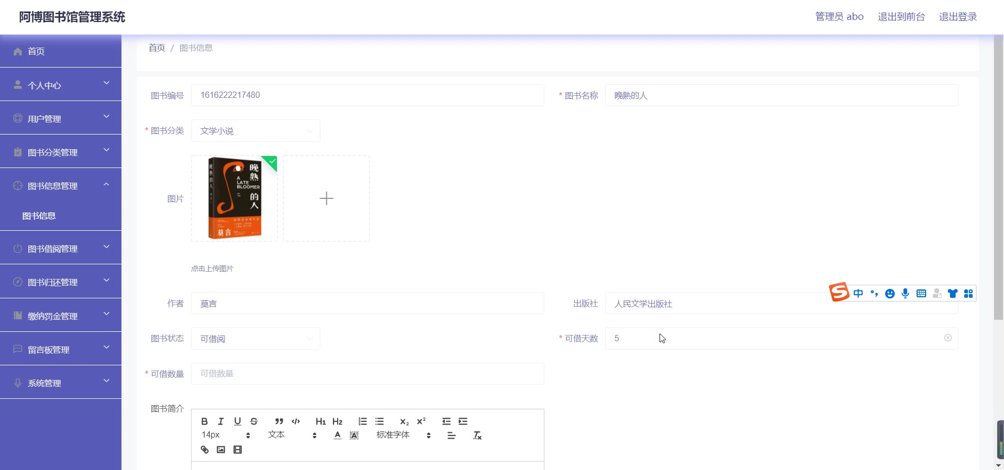1004x470 pixels.
Task: Open the 图书状态 dropdown showing 可借阅
Action: pyautogui.click(x=255, y=339)
